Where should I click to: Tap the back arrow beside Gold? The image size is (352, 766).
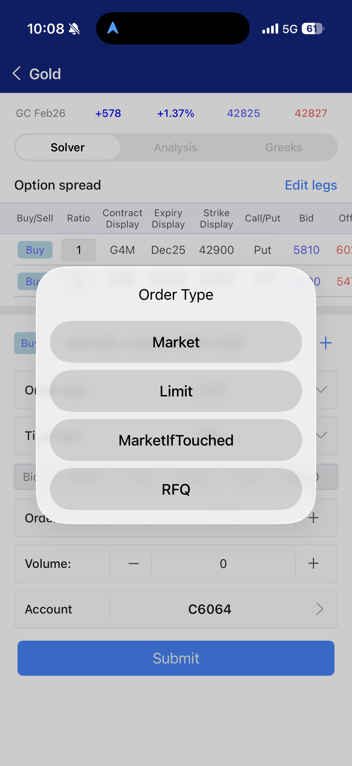(17, 73)
